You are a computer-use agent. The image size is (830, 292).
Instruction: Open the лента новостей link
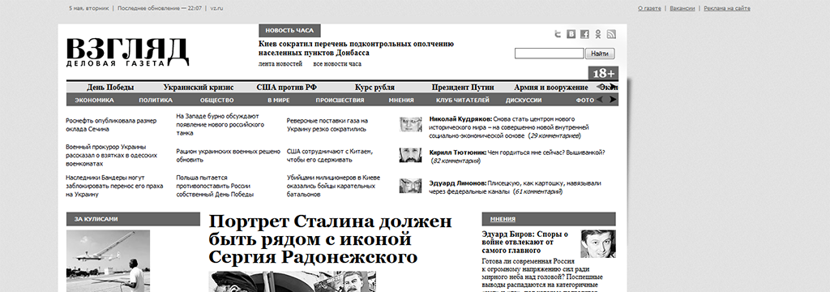280,64
